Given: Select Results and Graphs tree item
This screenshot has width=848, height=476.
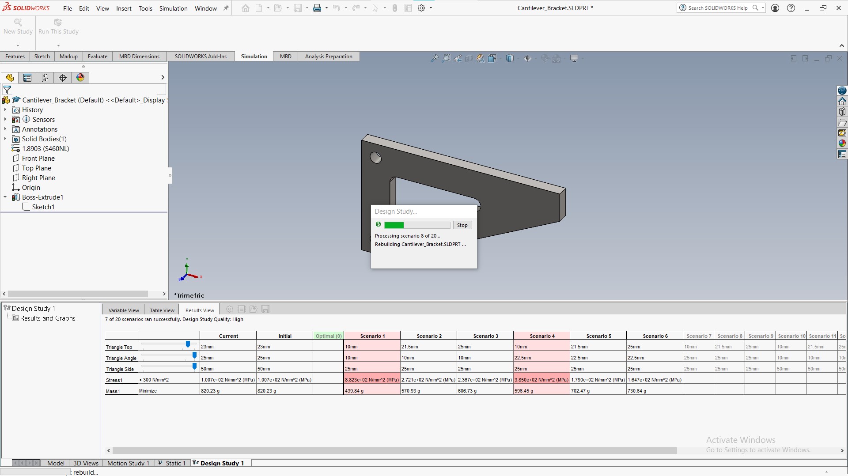Looking at the screenshot, I should pyautogui.click(x=48, y=318).
